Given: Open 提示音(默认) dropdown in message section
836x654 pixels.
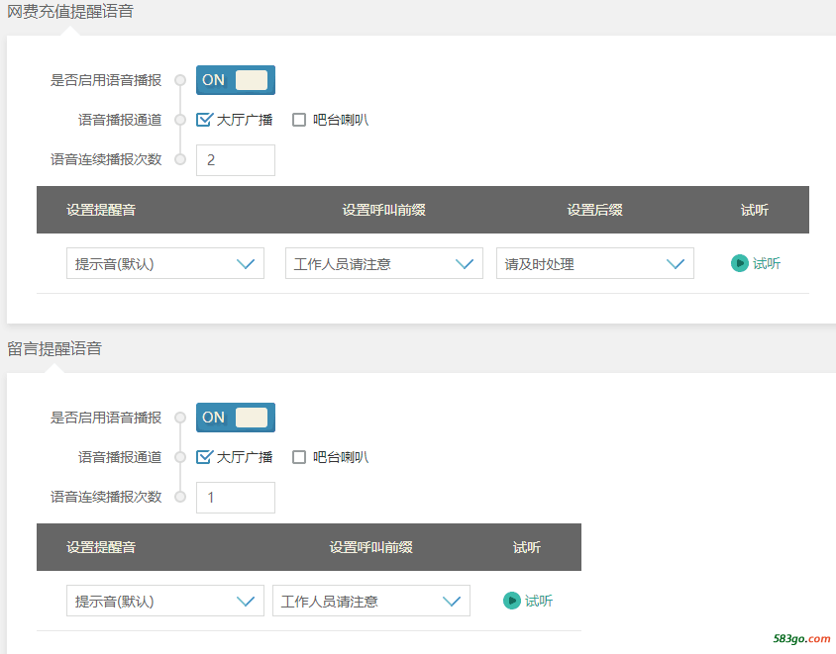Looking at the screenshot, I should tap(165, 601).
